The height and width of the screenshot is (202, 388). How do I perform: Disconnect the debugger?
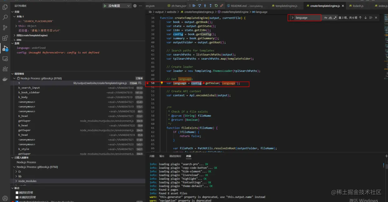click(x=222, y=6)
